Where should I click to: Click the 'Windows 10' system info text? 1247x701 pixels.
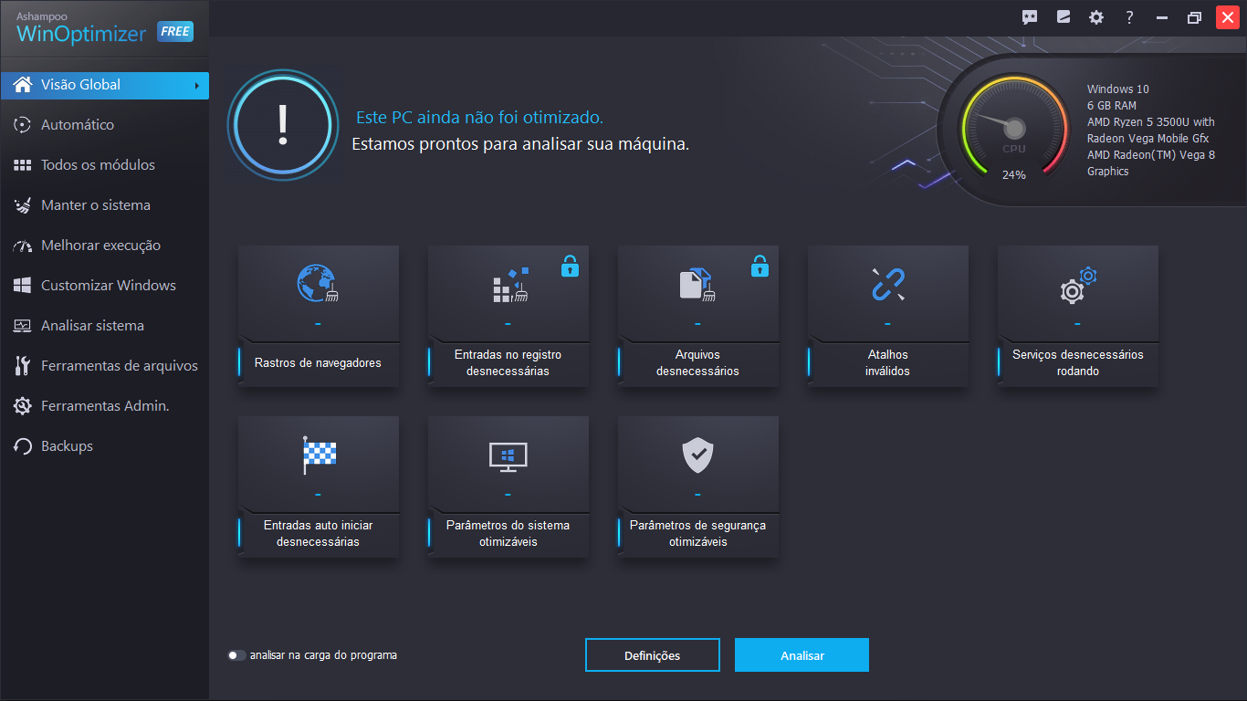point(1118,89)
